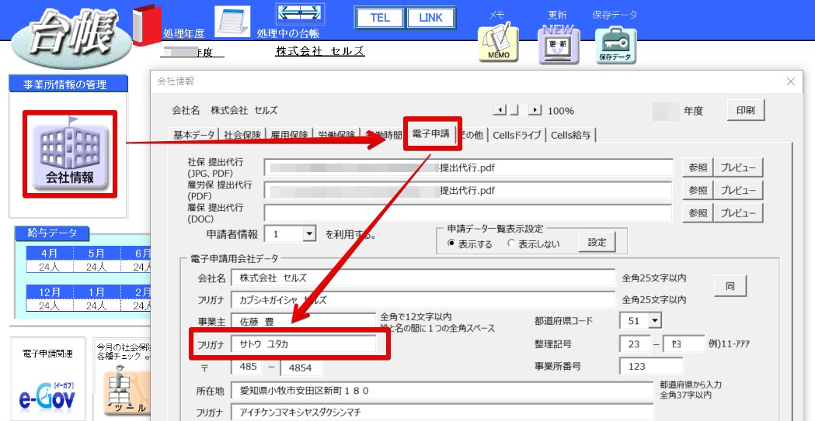Click the red binder icon
The width and height of the screenshot is (815, 421).
point(147,25)
